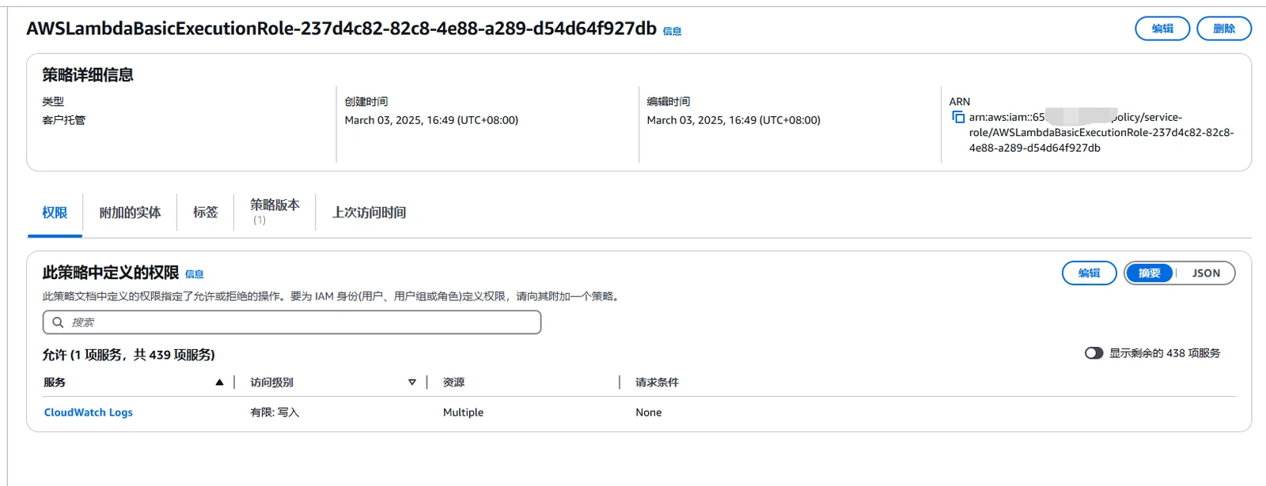The image size is (1266, 486).
Task: Click 允许 (1 项服务，共 439 项服务) text
Action: 129,355
